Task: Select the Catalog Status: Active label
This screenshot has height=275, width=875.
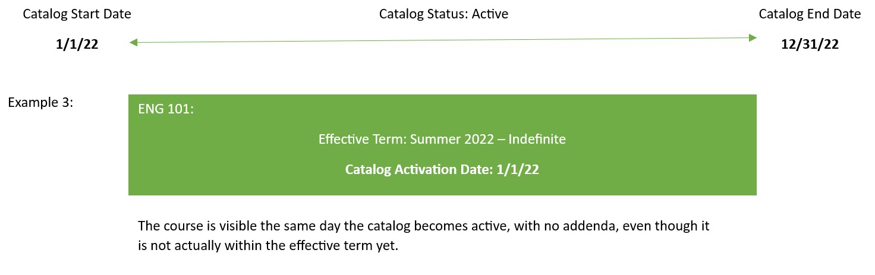Action: click(443, 14)
